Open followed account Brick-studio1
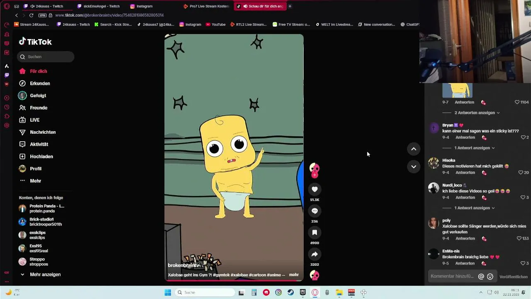The width and height of the screenshot is (531, 299). 41,222
